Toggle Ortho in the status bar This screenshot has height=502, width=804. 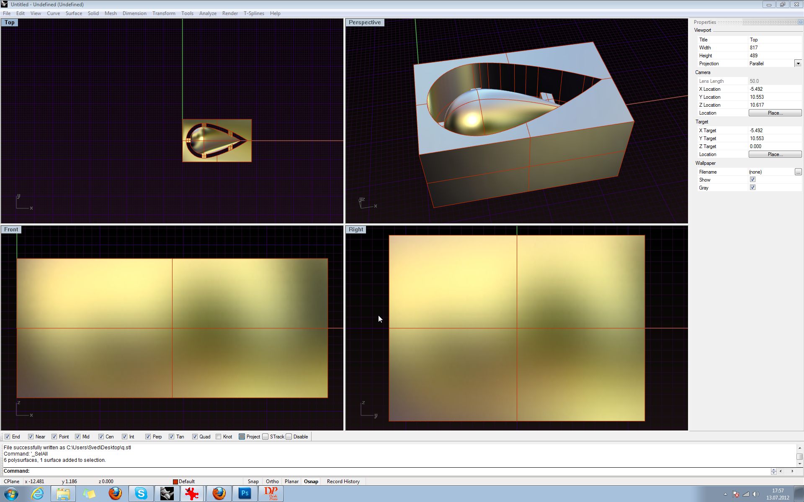point(272,482)
